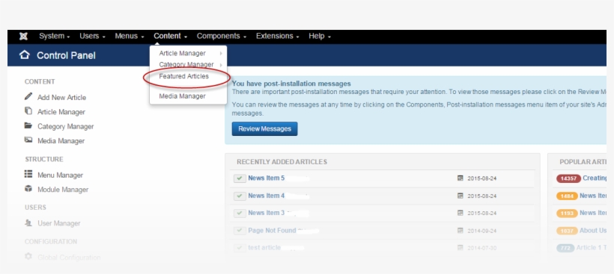
Task: Click the Global Configuration gear icon
Action: tap(28, 257)
